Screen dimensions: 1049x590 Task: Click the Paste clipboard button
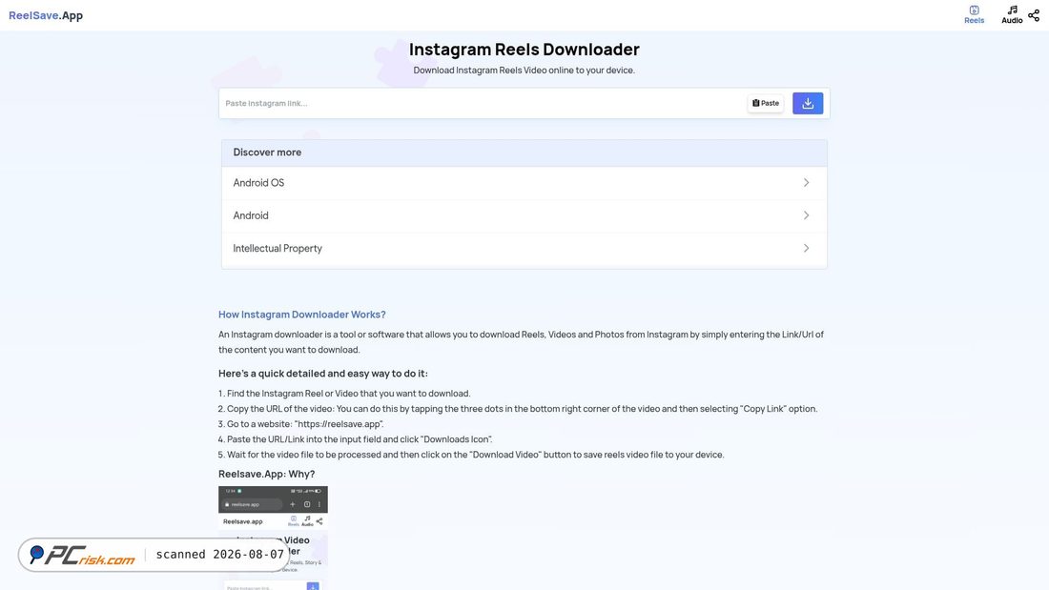click(x=766, y=103)
